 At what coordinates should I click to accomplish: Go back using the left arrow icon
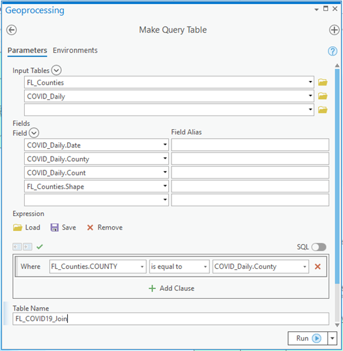click(11, 30)
